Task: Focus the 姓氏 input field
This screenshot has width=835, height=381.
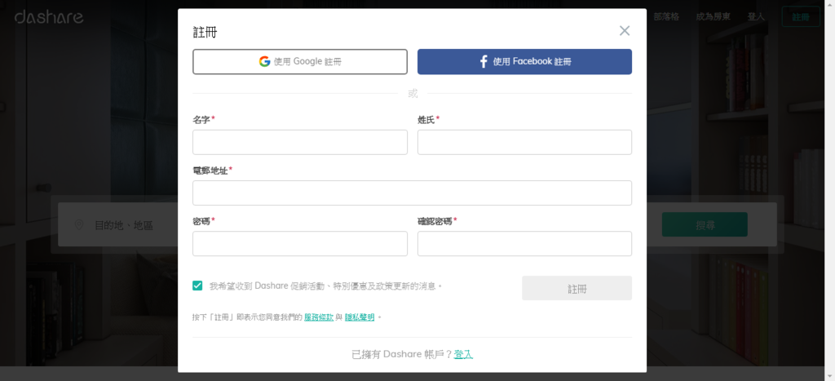Action: (524, 142)
